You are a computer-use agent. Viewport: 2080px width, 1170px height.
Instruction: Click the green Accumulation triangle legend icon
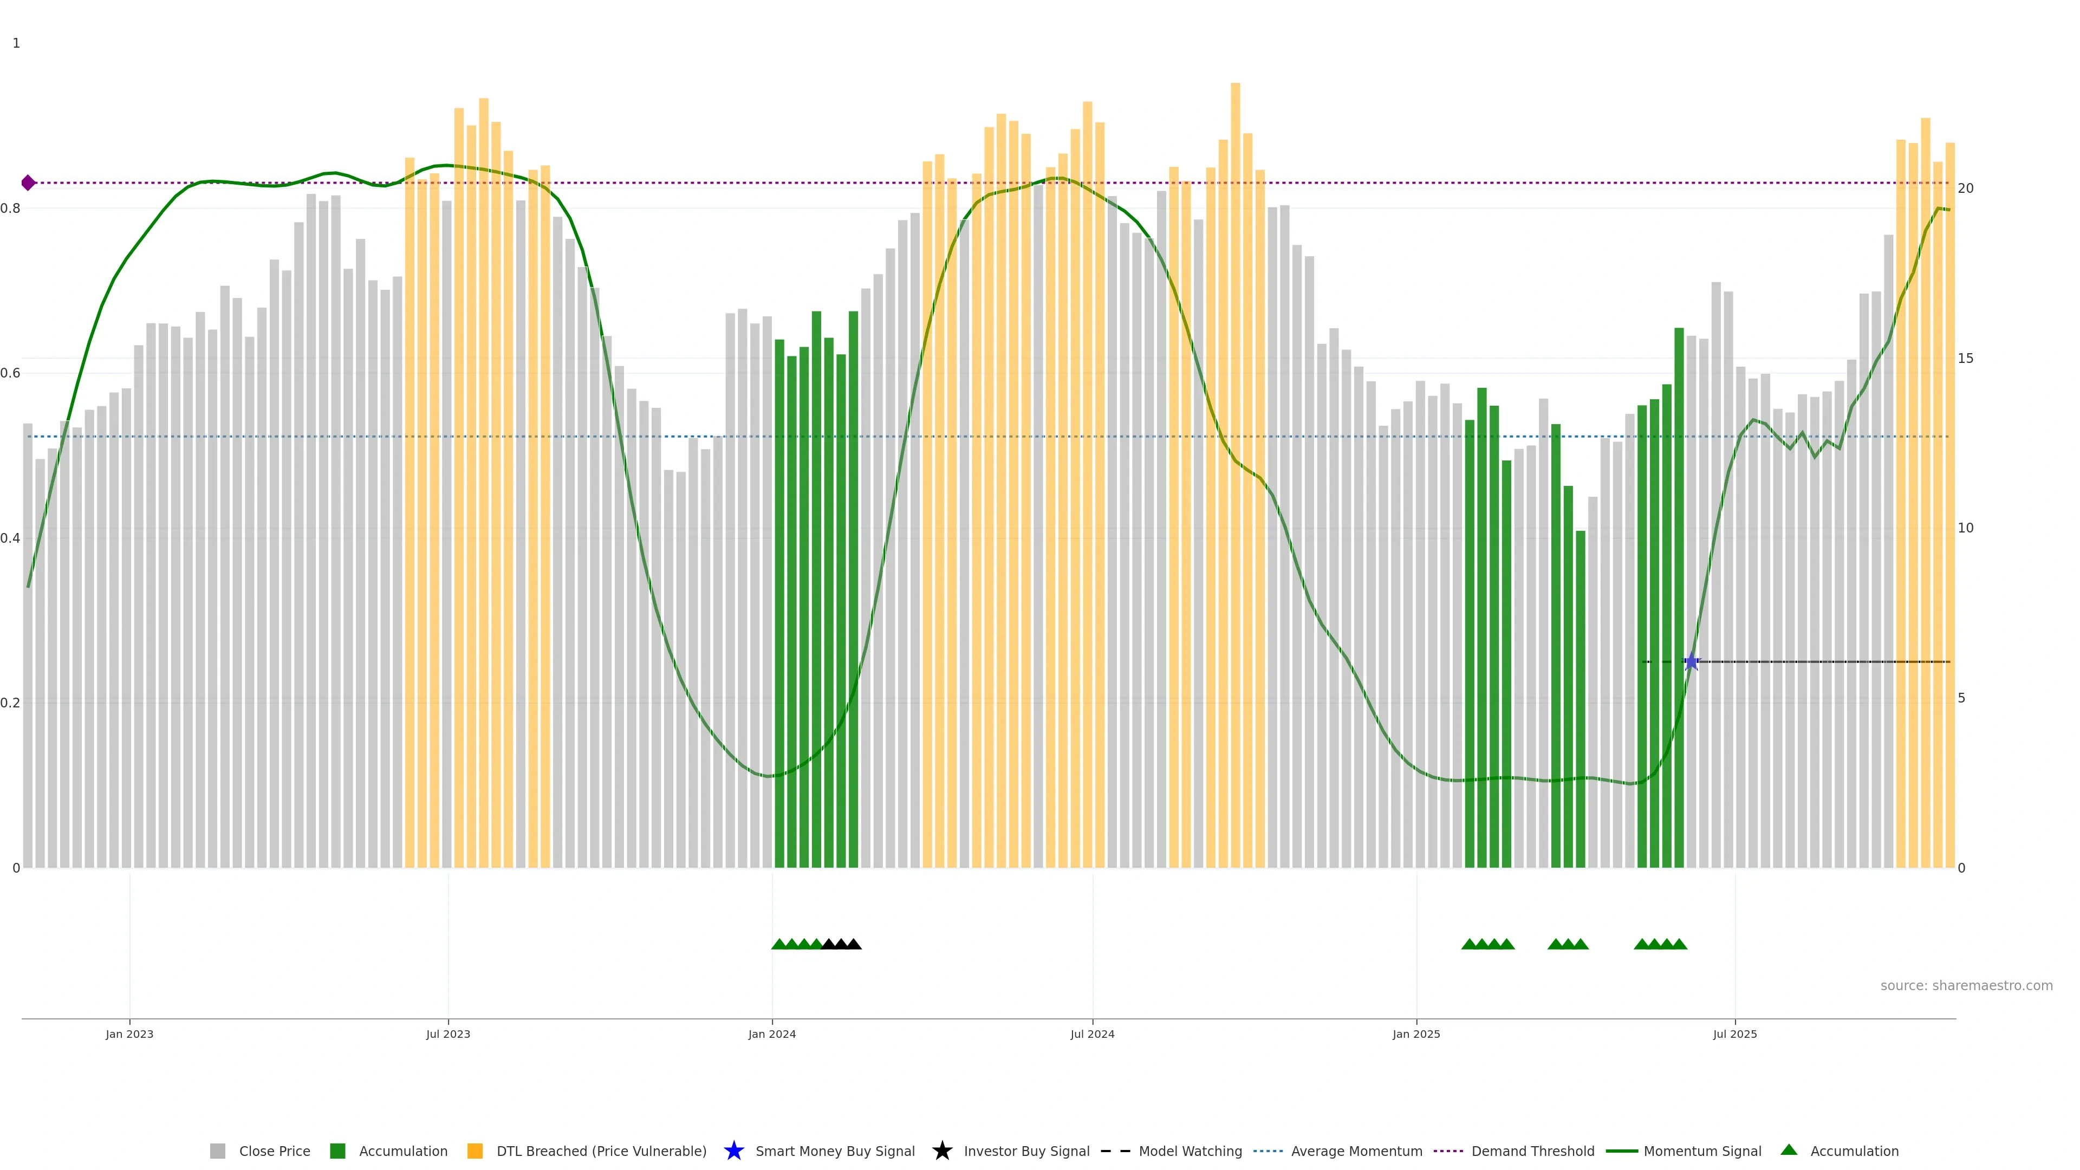(1789, 1150)
